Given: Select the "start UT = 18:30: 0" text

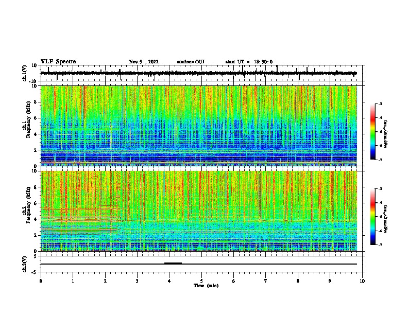Looking at the screenshot, I should 249,62.
